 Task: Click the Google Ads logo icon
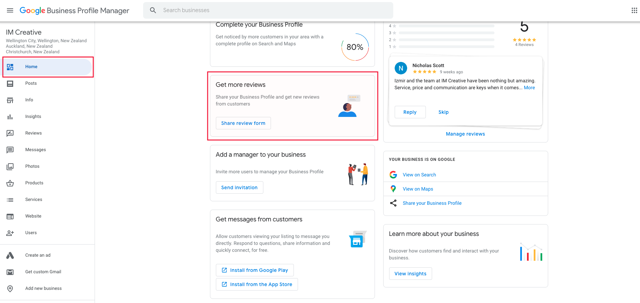click(x=10, y=255)
